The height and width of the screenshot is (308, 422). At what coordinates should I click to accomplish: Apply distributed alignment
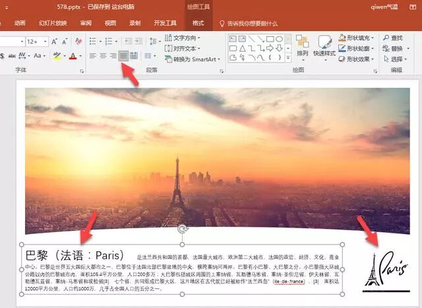click(x=134, y=56)
